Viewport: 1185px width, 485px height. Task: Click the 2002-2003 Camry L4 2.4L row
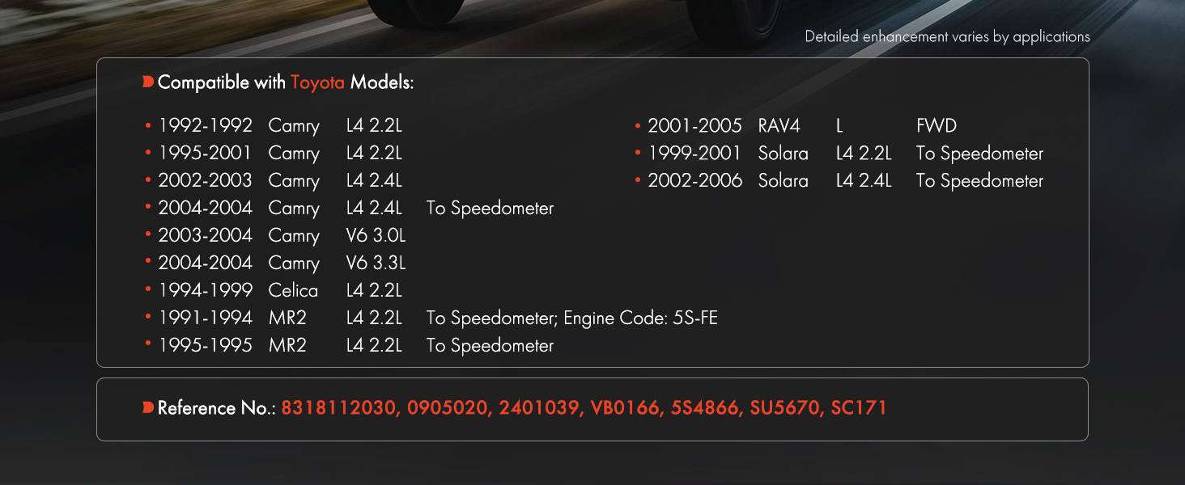click(x=280, y=181)
